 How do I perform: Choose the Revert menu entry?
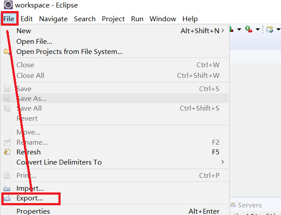(x=115, y=119)
